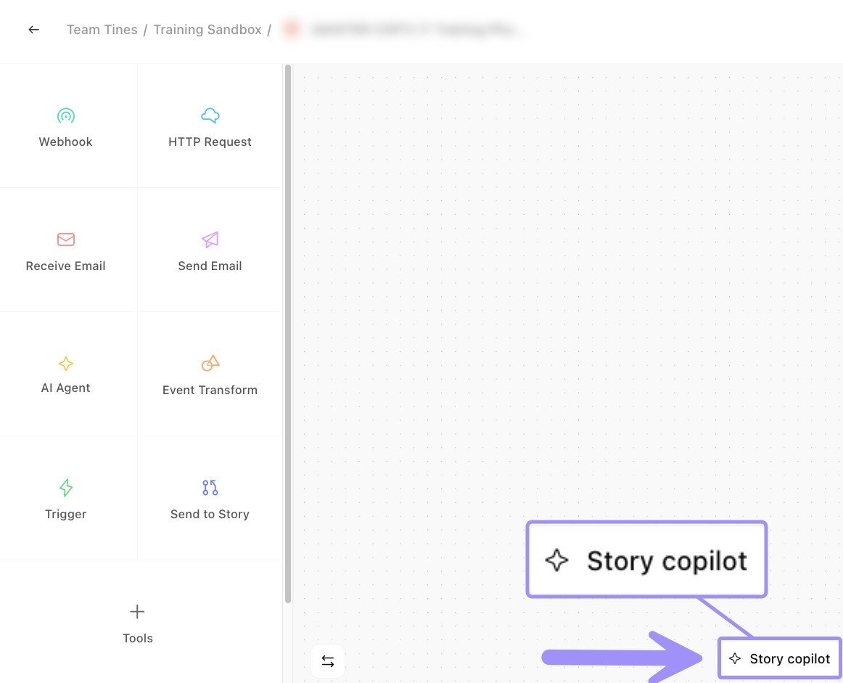Screen dimensions: 843x683
Task: Navigate to Training Sandbox breadcrumb
Action: point(207,30)
